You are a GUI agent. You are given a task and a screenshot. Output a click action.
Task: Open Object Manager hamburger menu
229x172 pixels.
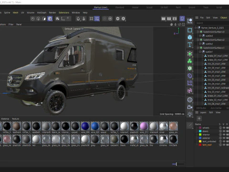pyautogui.click(x=197, y=18)
